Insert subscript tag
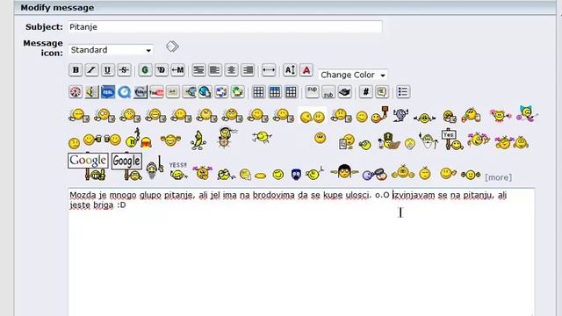Image resolution: width=562 pixels, height=316 pixels. (x=328, y=92)
